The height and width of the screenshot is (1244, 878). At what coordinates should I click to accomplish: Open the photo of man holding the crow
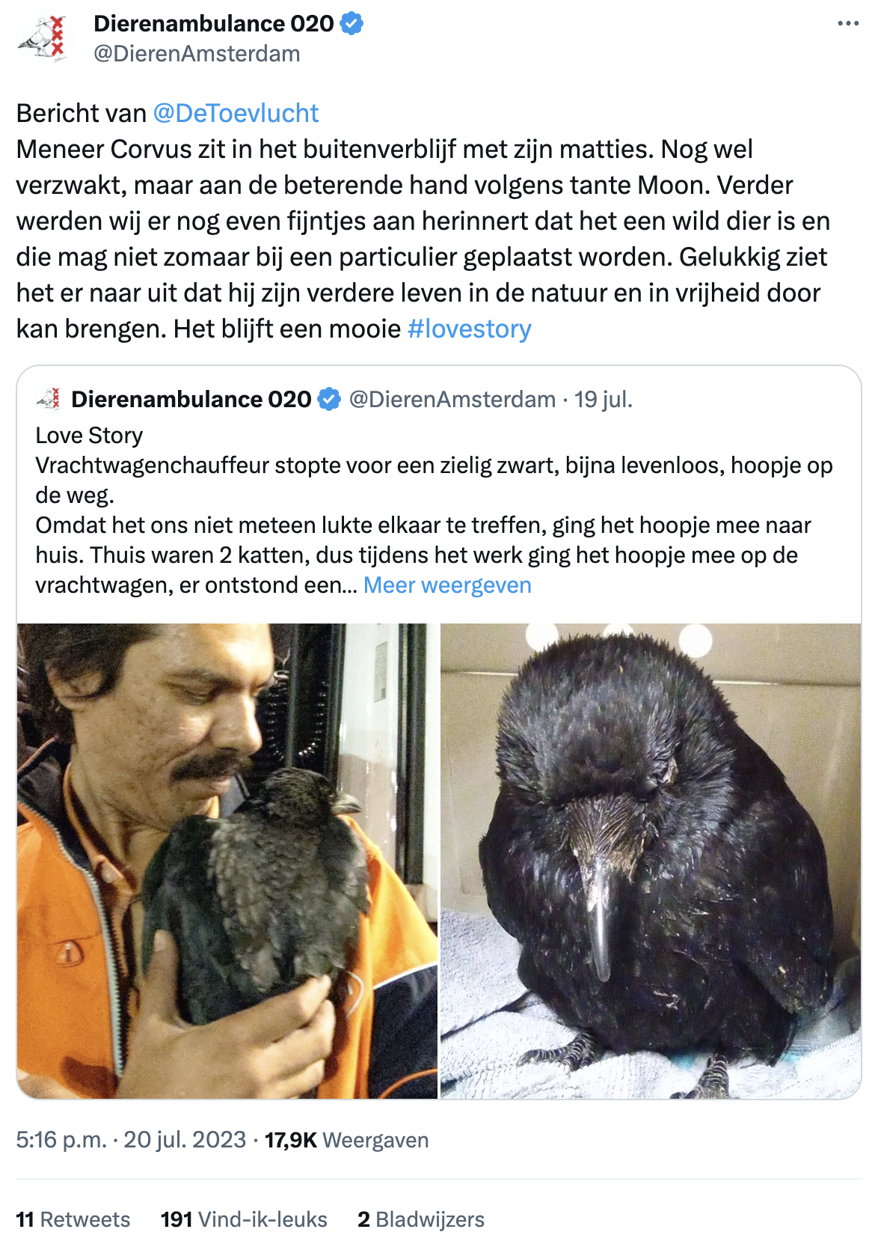(227, 861)
